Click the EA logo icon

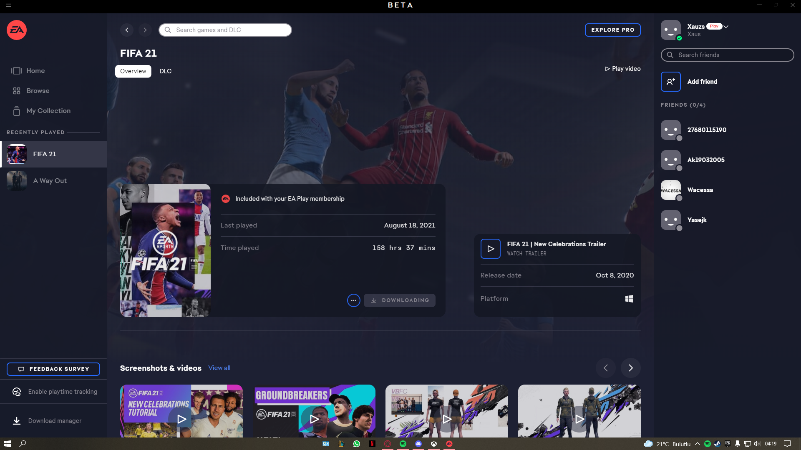17,30
